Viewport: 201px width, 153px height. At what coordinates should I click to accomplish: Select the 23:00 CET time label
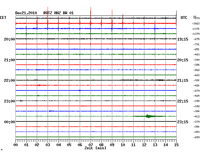(10, 101)
